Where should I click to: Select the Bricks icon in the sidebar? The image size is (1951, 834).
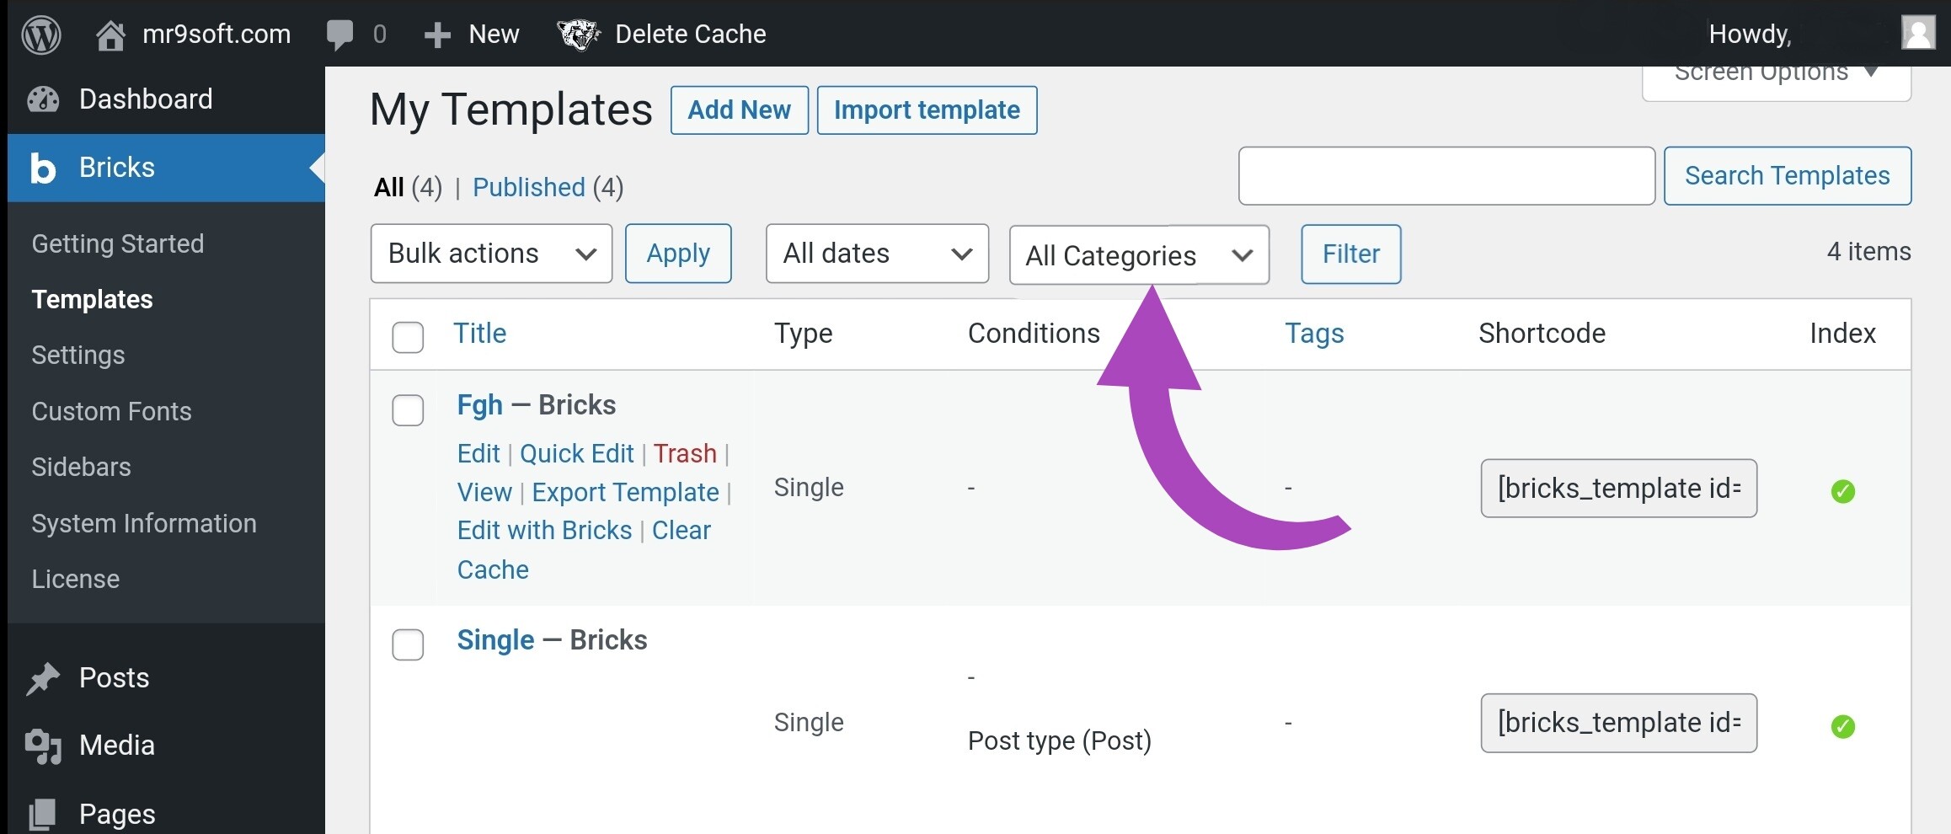tap(42, 168)
